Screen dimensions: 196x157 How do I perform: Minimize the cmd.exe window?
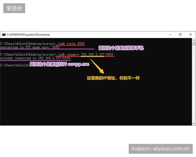pyautogui.click(x=170, y=34)
